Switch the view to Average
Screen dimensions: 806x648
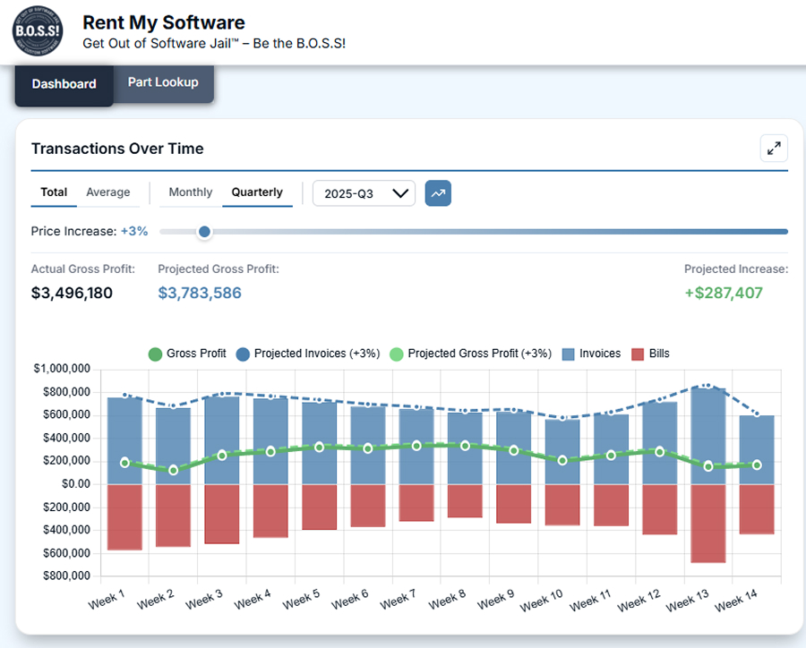pos(107,192)
